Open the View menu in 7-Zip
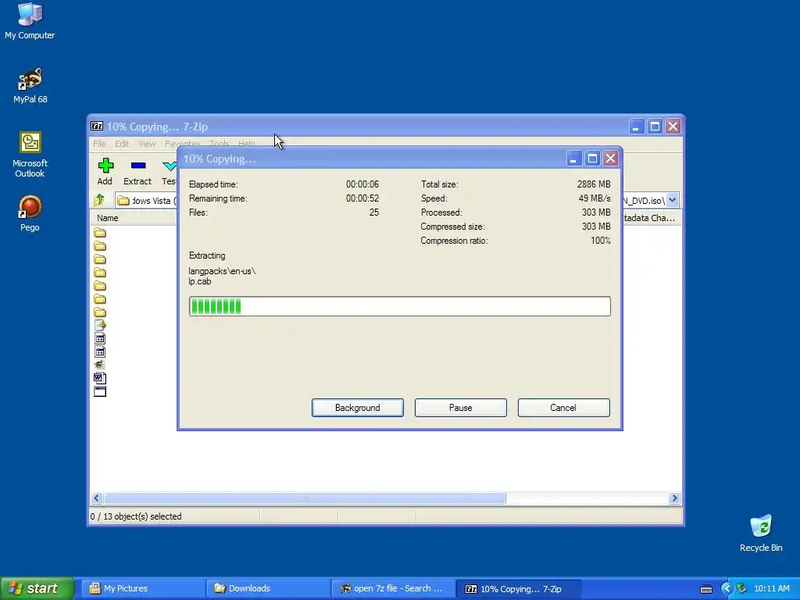The width and height of the screenshot is (800, 600). 147,144
